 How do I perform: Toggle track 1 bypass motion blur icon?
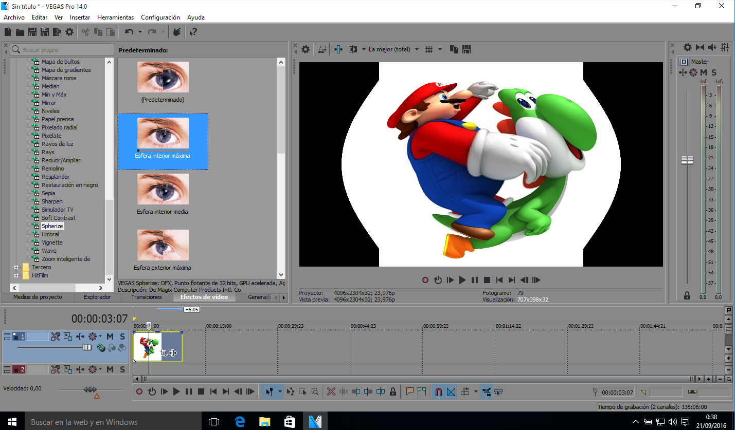(x=56, y=336)
